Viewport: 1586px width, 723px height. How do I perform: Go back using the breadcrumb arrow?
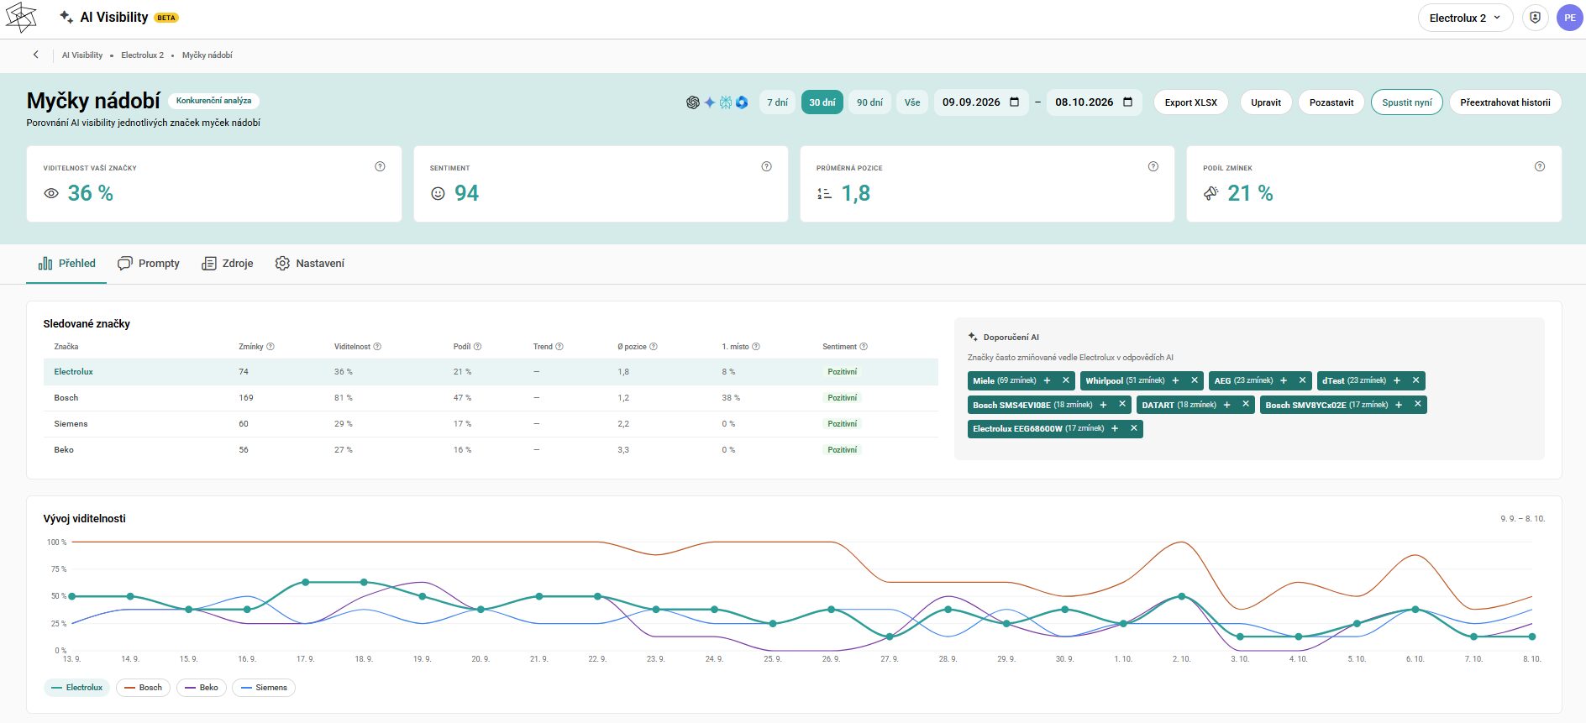click(x=35, y=55)
